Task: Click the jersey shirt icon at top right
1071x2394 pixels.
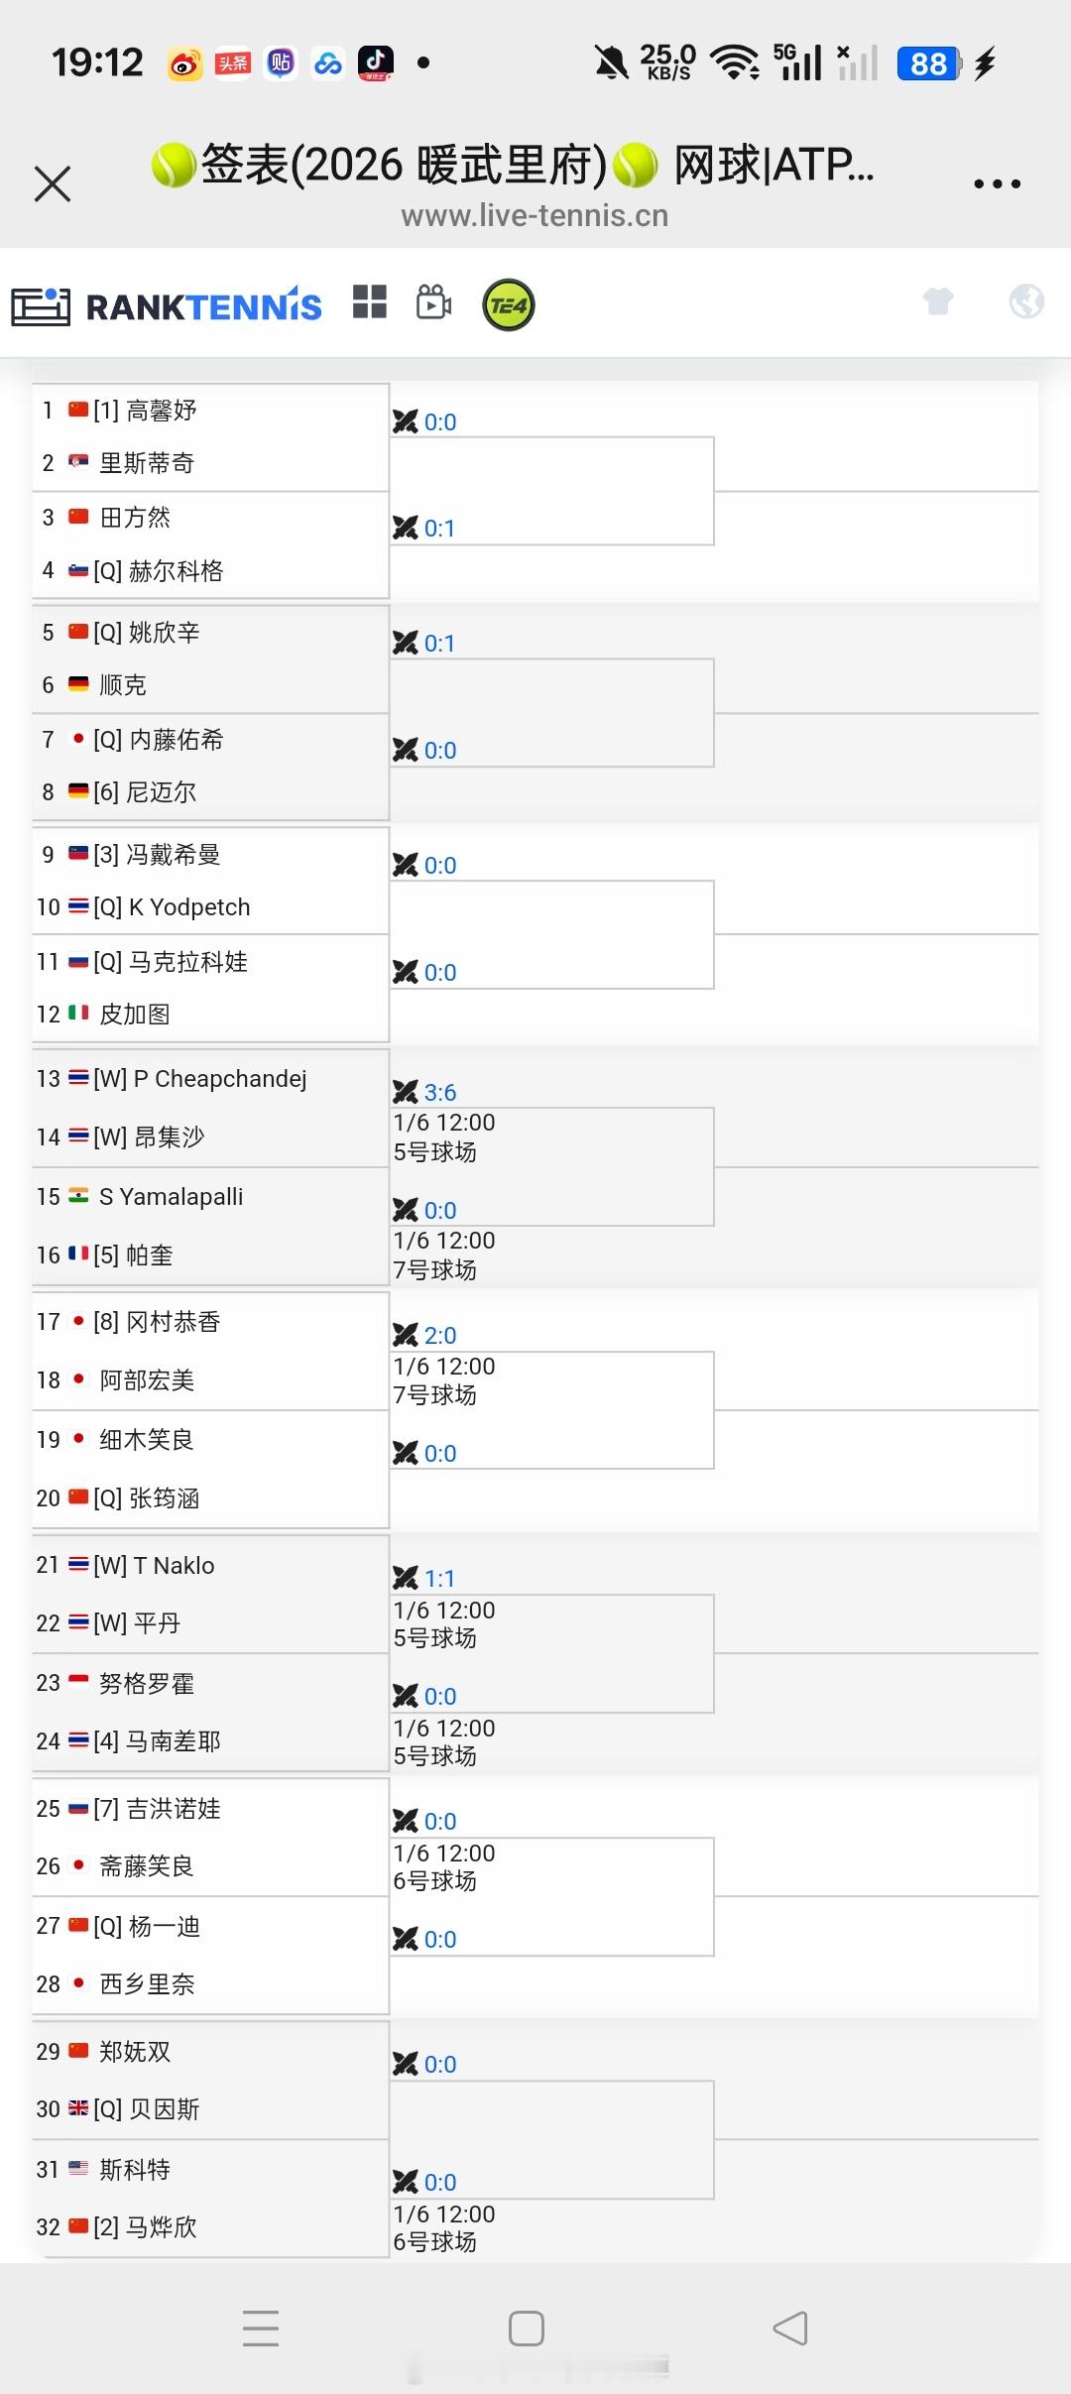Action: [x=938, y=302]
